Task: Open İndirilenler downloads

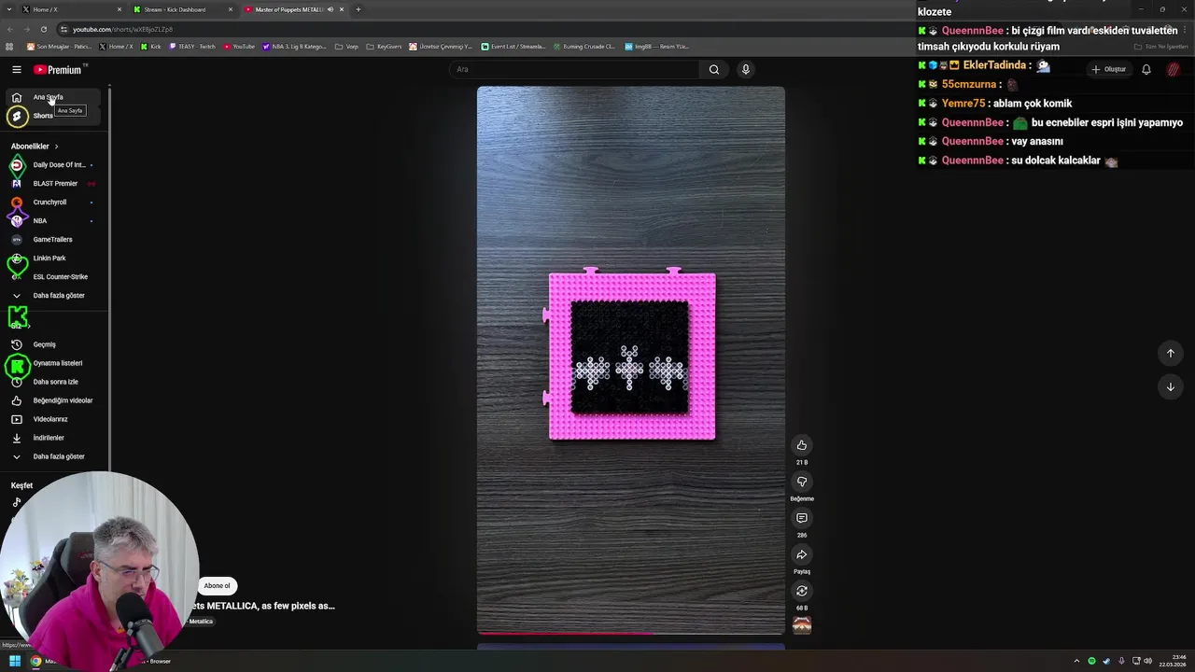Action: tap(53, 438)
